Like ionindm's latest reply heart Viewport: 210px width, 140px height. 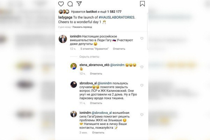pyautogui.click(x=142, y=115)
